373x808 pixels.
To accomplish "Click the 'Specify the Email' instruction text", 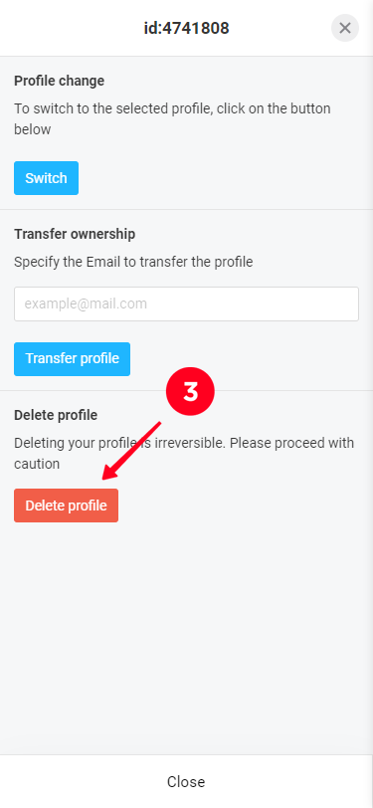I will pyautogui.click(x=133, y=262).
